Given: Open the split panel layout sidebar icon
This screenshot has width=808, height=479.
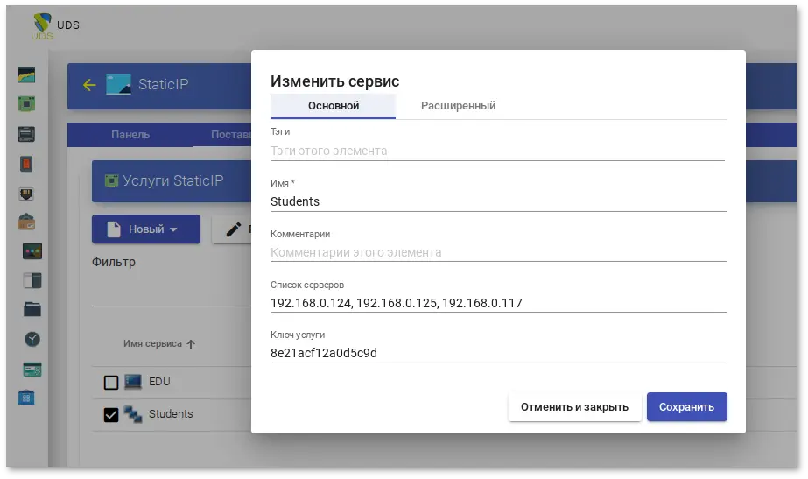Looking at the screenshot, I should 32,280.
